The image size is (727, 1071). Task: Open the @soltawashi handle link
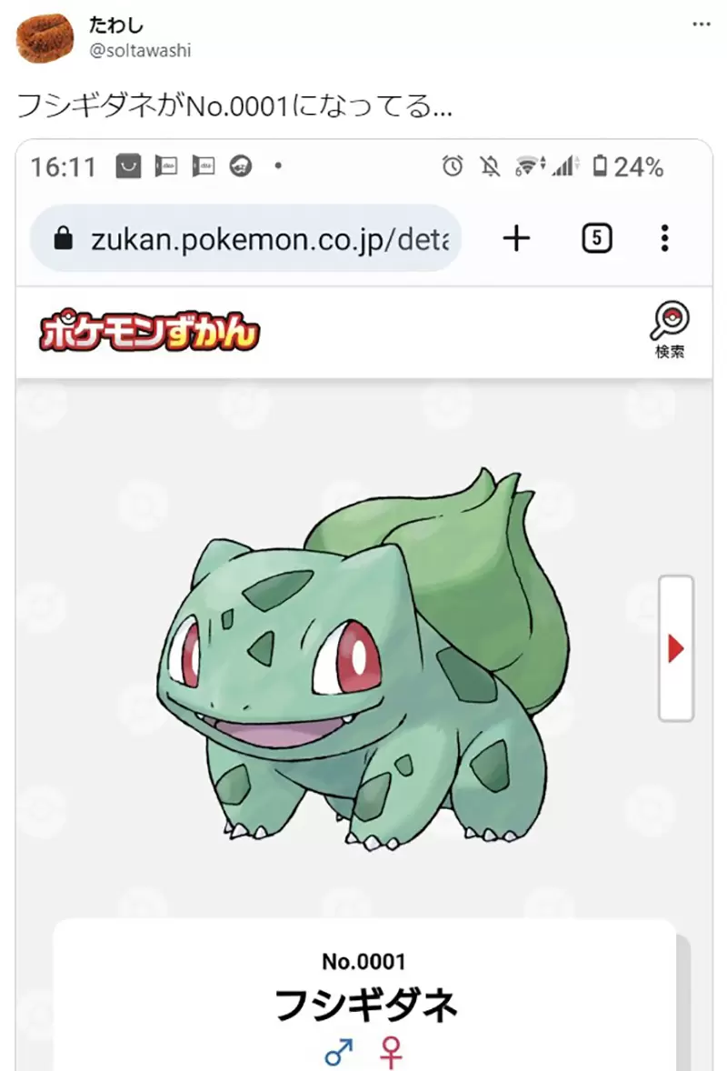click(x=140, y=51)
